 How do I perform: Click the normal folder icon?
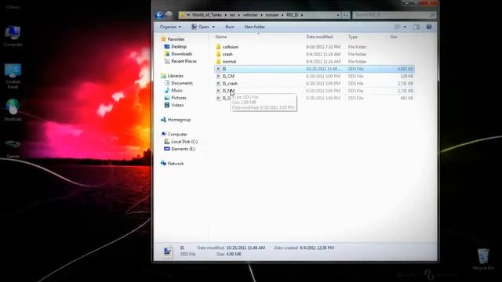pos(218,61)
